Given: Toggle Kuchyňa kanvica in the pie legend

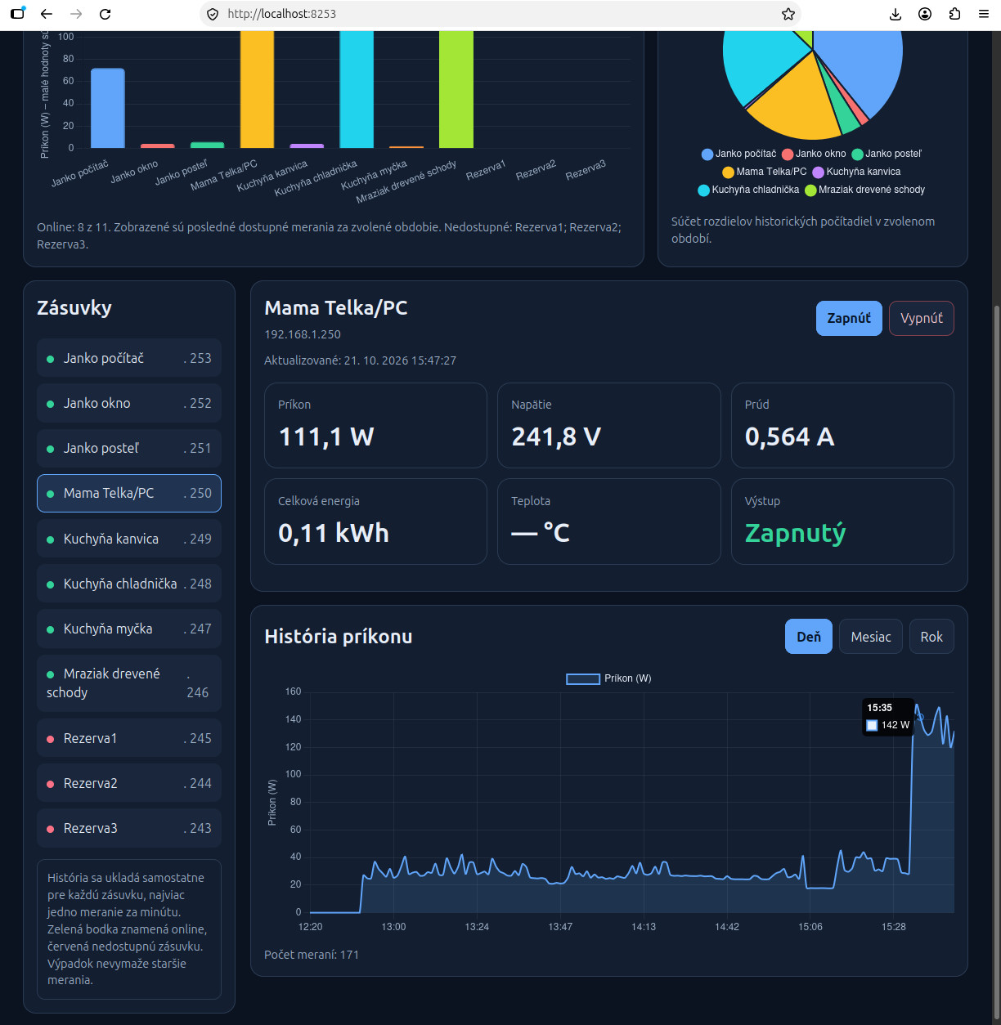Looking at the screenshot, I should (x=856, y=172).
